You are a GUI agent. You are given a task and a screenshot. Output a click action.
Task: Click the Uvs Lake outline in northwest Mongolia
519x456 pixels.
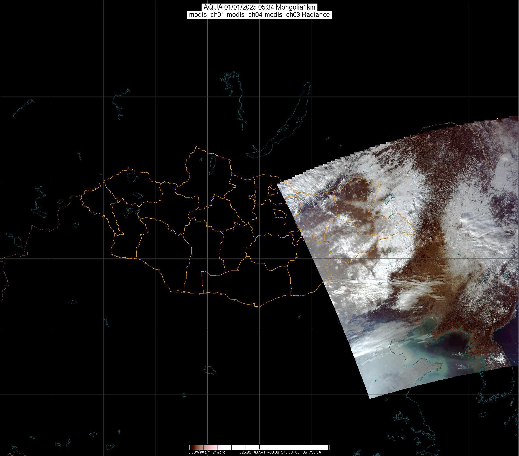coord(132,176)
